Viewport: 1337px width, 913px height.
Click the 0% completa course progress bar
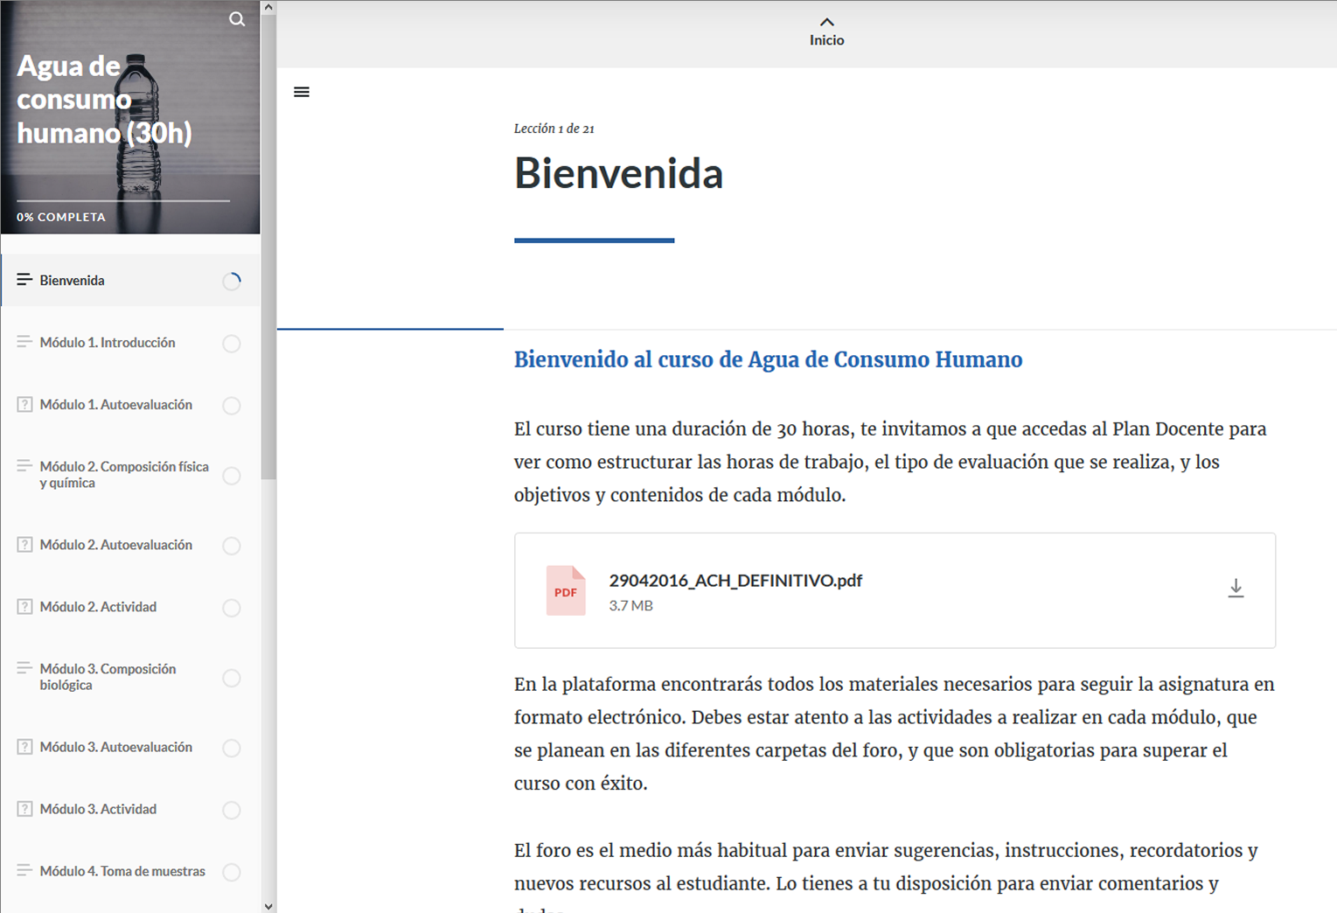[123, 201]
